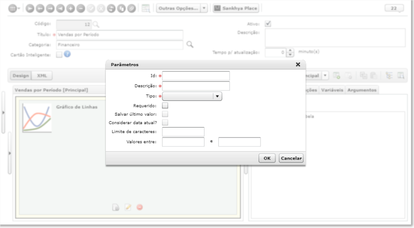Viewport: 414px width, 228px height.
Task: Click the disabled remove level icon
Action: [x=349, y=76]
